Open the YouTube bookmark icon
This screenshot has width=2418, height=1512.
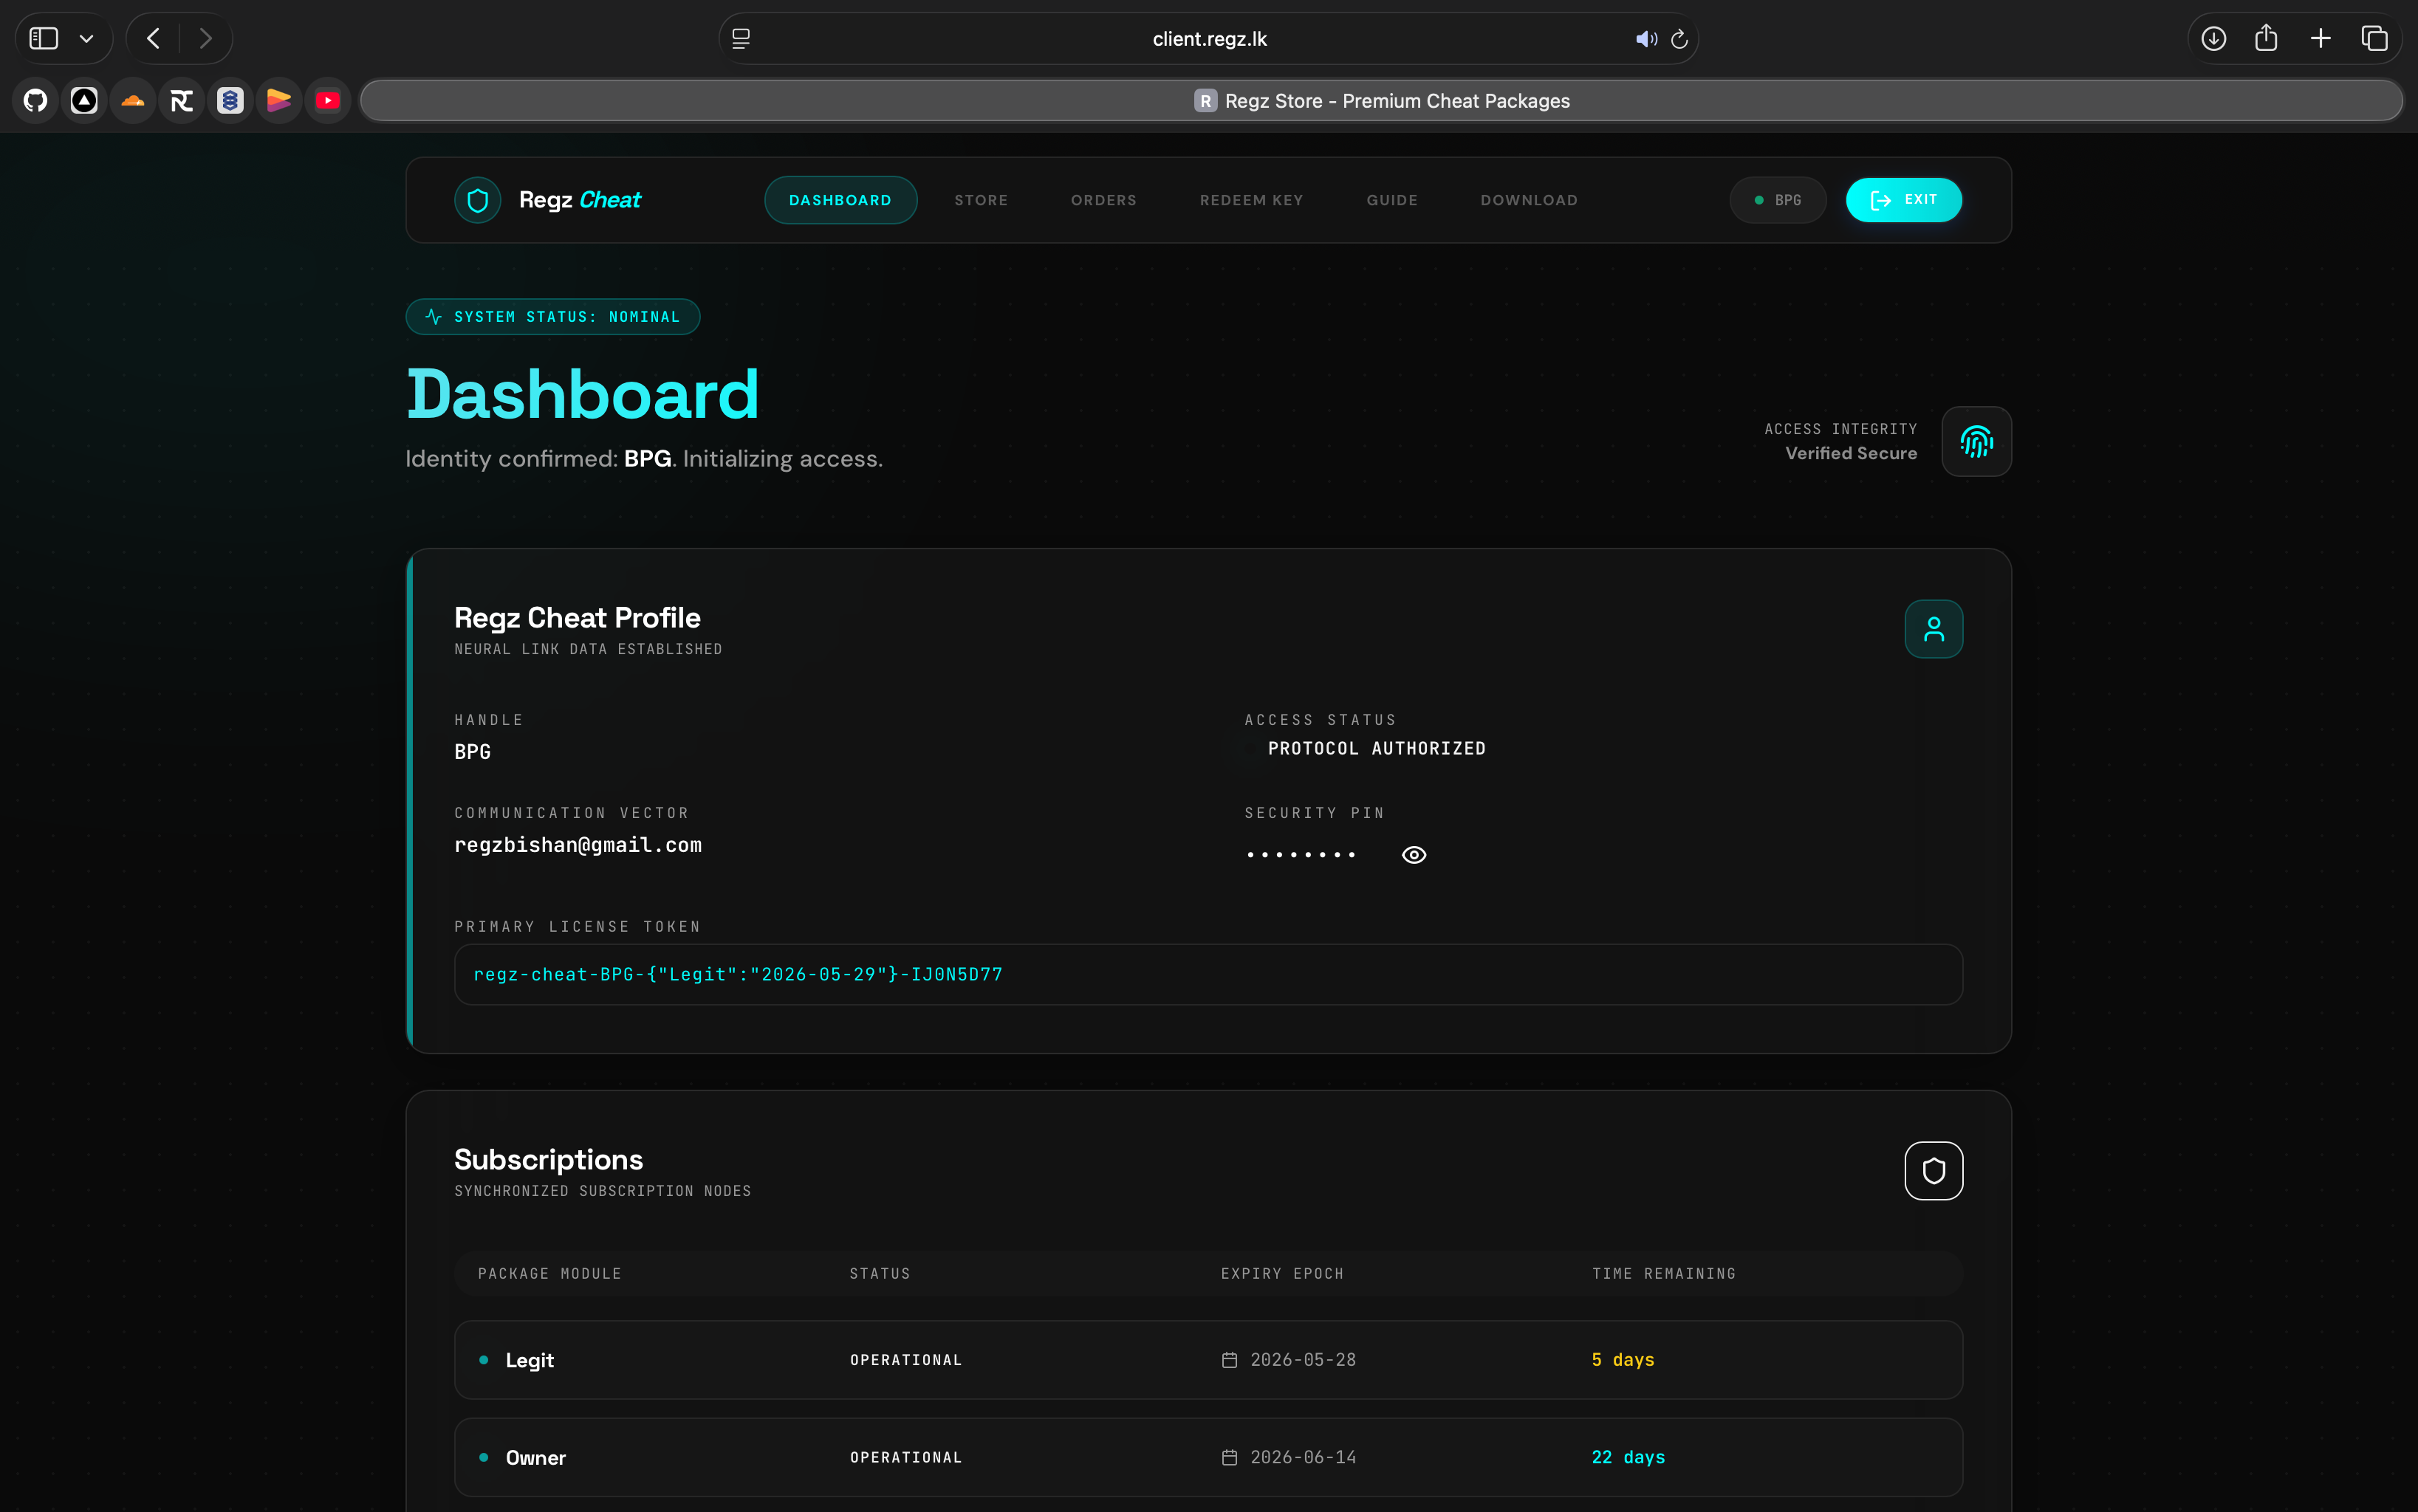click(x=328, y=101)
